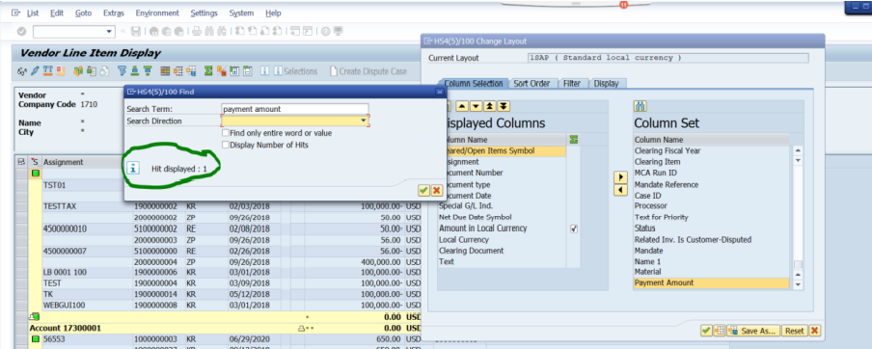Click the Save As... button
This screenshot has width=872, height=349.
point(753,331)
